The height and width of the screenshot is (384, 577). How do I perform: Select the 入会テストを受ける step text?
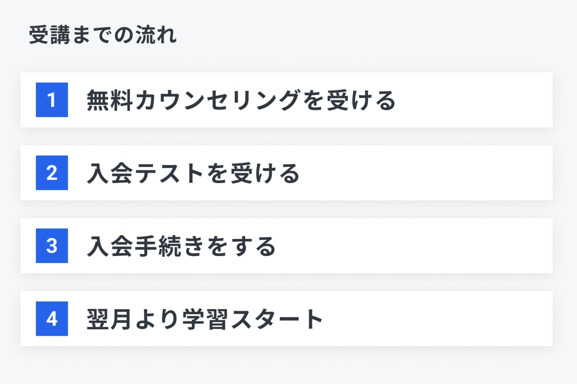pyautogui.click(x=193, y=173)
